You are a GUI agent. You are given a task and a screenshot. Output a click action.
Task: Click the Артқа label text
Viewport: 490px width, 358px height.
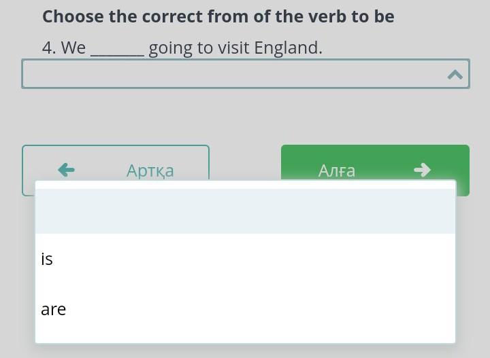150,171
